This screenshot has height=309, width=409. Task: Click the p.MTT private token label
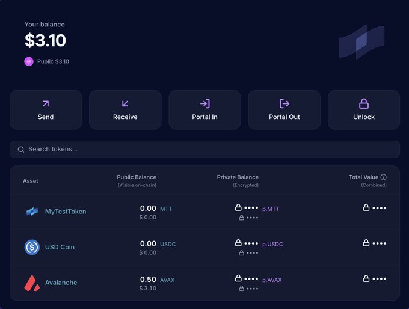[x=271, y=209]
